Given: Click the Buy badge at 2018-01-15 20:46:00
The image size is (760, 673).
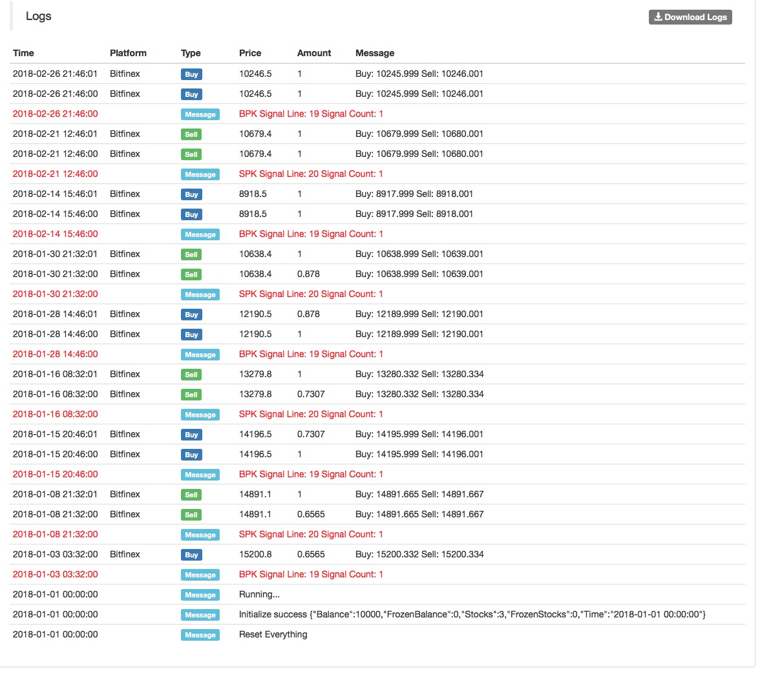Looking at the screenshot, I should click(191, 455).
